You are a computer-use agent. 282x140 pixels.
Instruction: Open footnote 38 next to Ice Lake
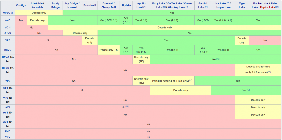coord(227,3)
